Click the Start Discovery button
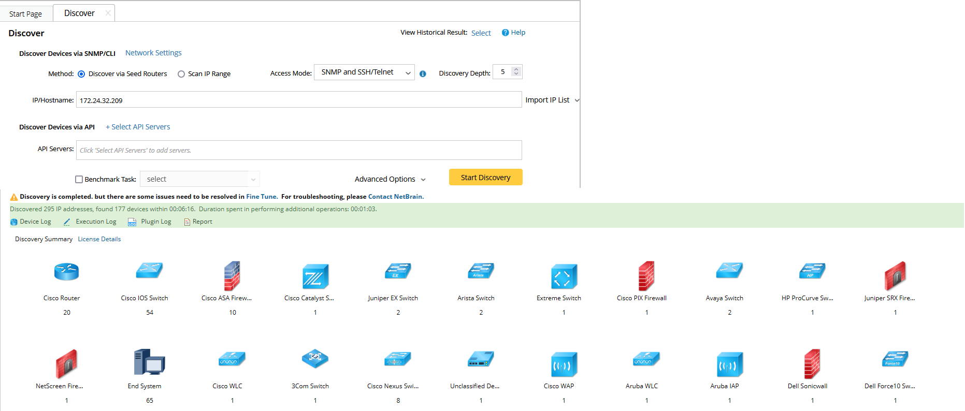 click(x=486, y=177)
